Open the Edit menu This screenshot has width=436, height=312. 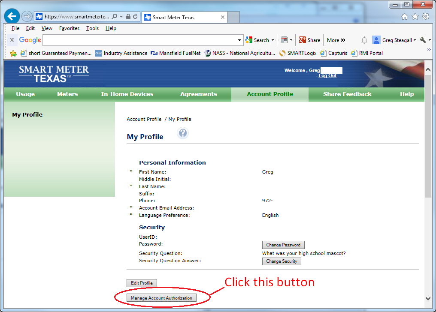click(30, 28)
